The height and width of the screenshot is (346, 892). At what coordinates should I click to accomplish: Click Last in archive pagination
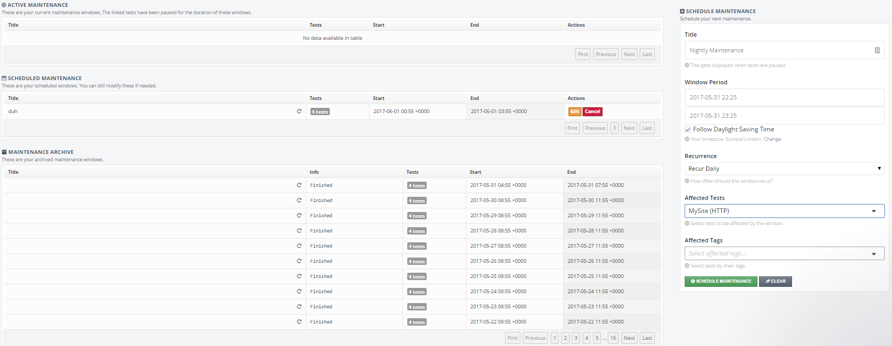coord(648,338)
